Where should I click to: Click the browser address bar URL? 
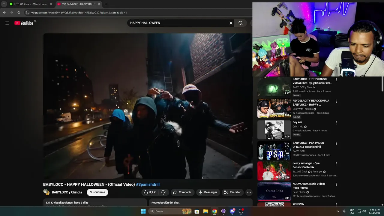79,13
